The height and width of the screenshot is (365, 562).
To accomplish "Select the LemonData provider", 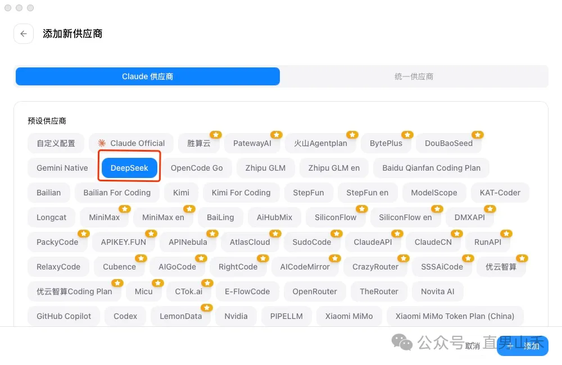I will 180,316.
